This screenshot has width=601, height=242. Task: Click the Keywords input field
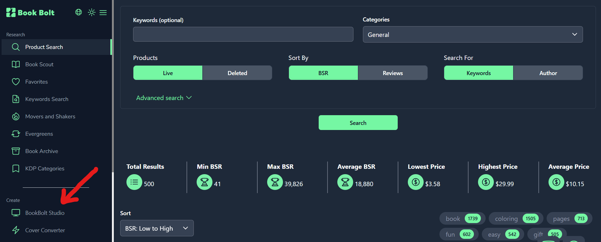pos(243,34)
